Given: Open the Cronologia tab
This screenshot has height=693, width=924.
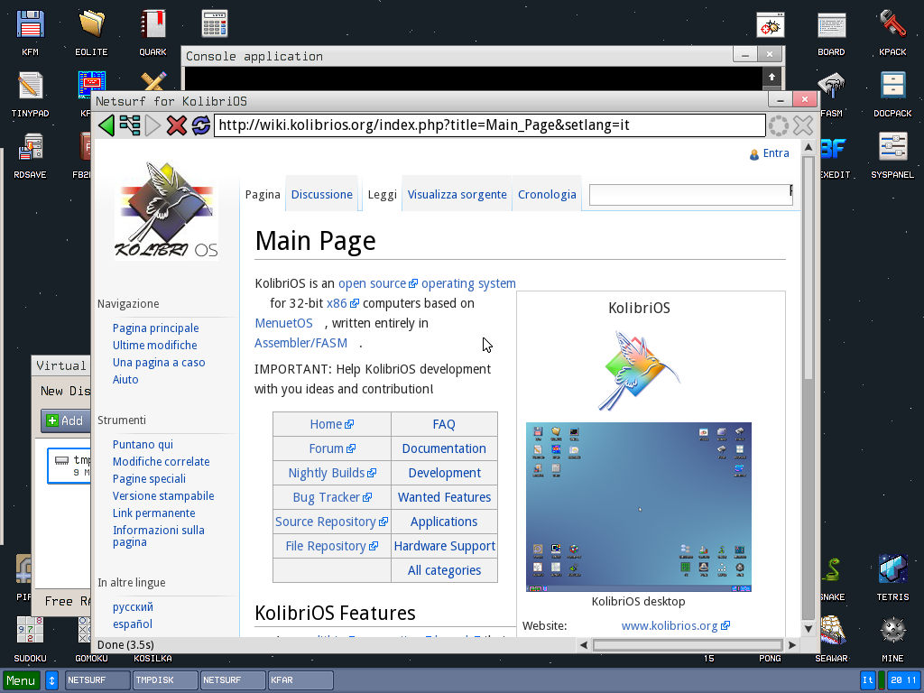Looking at the screenshot, I should 547,194.
